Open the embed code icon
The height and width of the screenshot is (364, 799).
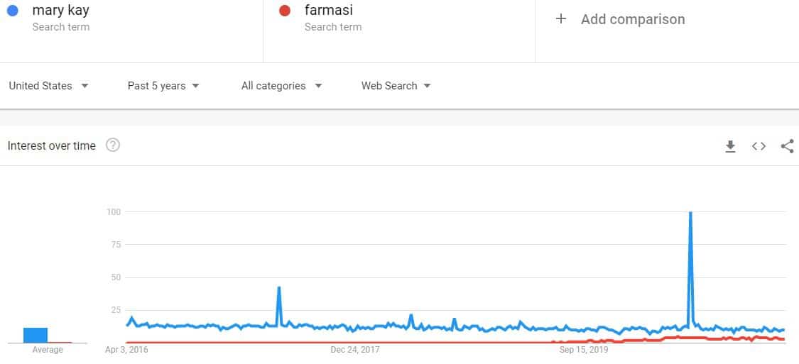point(759,147)
